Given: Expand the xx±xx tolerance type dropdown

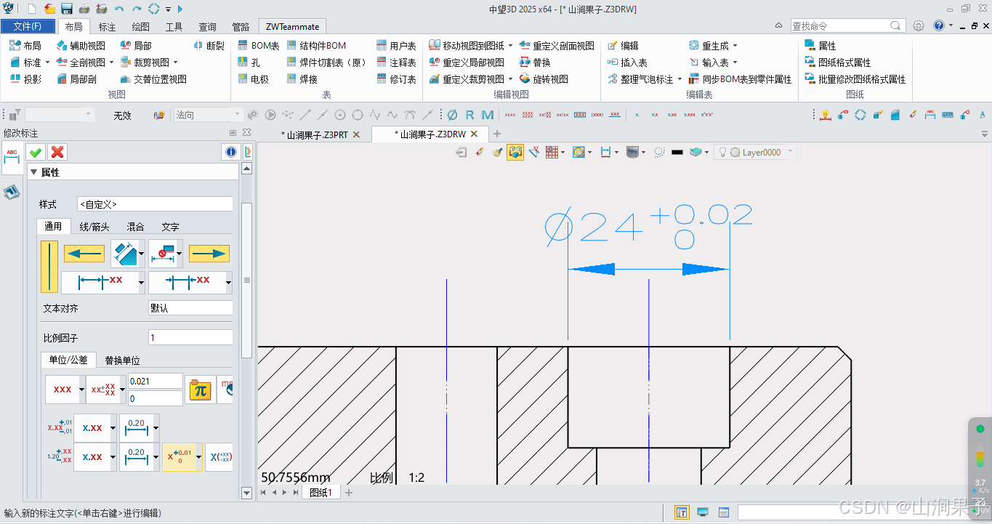Looking at the screenshot, I should [x=123, y=390].
